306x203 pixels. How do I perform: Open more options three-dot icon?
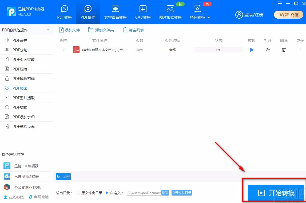tap(300, 50)
